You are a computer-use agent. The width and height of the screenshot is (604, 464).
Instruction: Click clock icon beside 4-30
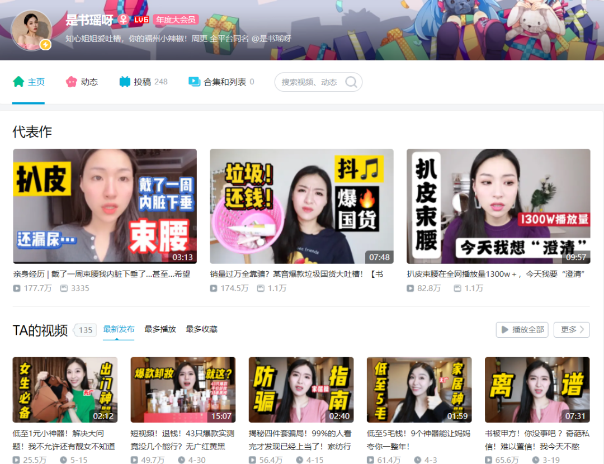[x=181, y=460]
